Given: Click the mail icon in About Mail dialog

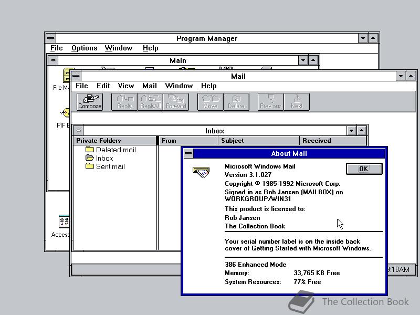Looking at the screenshot, I should (x=201, y=172).
